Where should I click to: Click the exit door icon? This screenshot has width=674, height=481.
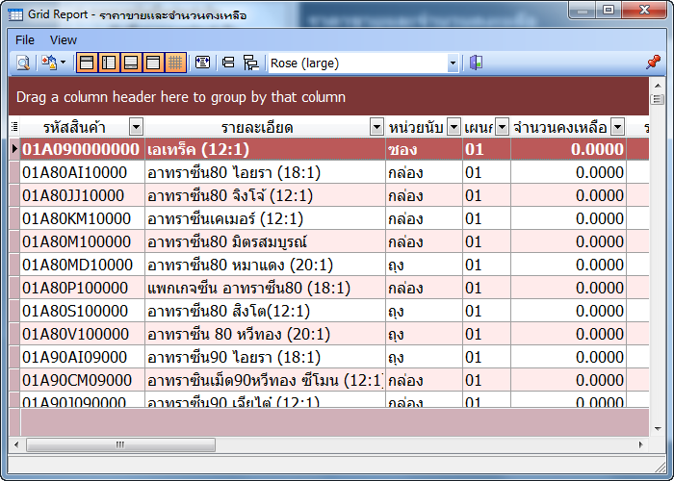point(476,63)
